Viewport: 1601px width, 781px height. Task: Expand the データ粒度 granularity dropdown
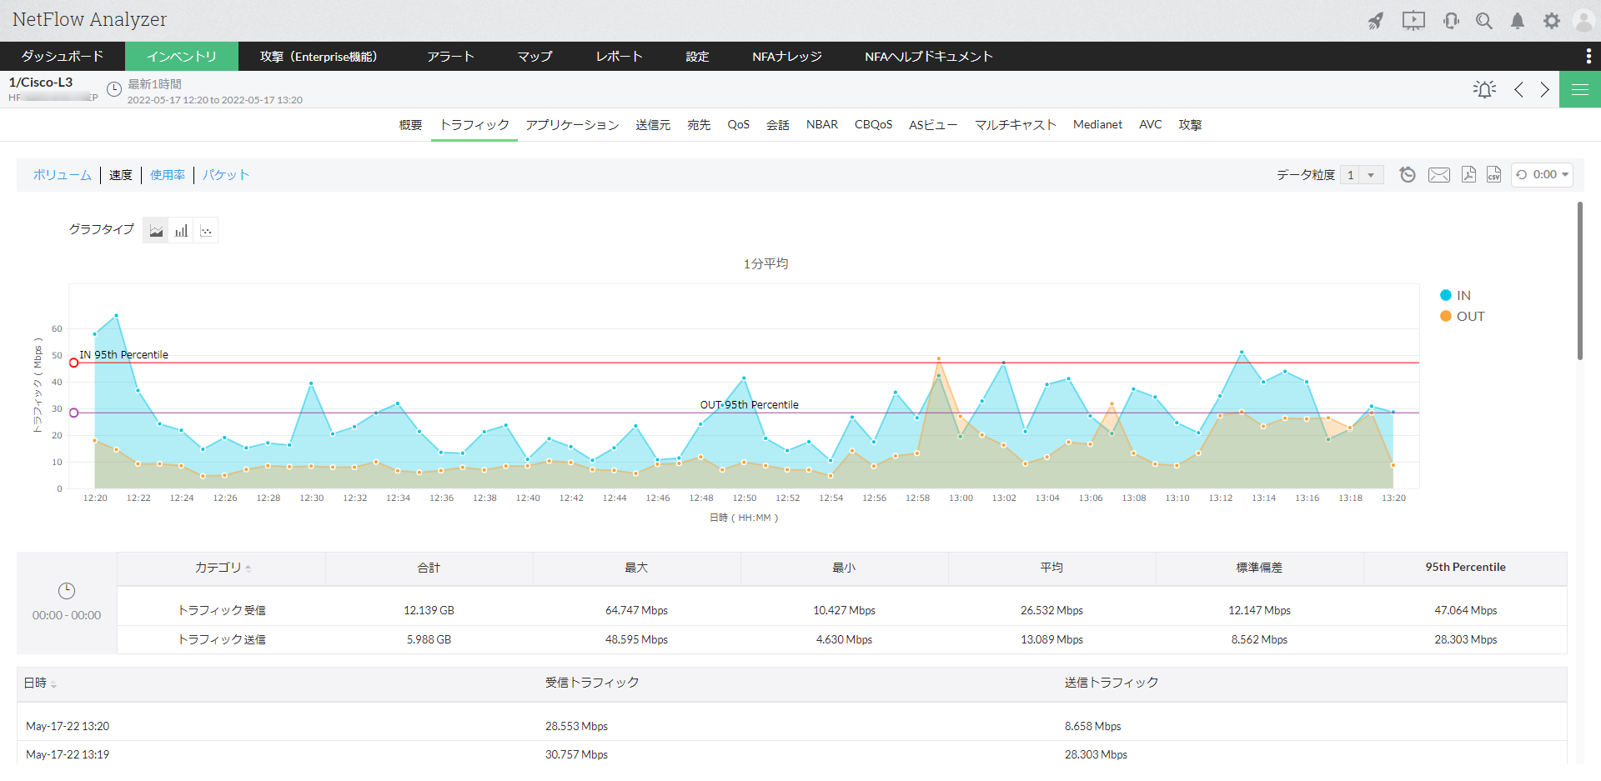(1370, 175)
